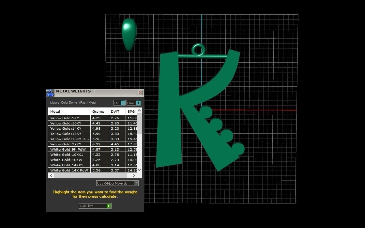Select the White Gold:10KW row
This screenshot has width=365, height=228.
[93, 160]
